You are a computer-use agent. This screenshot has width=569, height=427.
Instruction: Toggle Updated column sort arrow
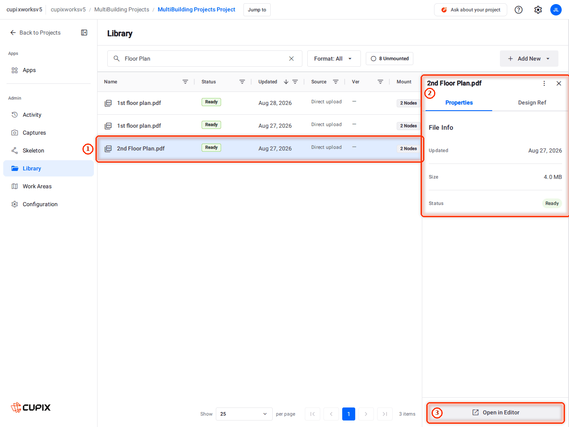286,82
